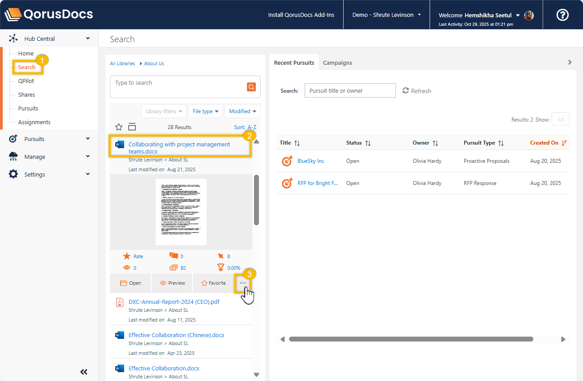This screenshot has height=381, width=583.
Task: Open the more options ellipsis button
Action: 243,283
